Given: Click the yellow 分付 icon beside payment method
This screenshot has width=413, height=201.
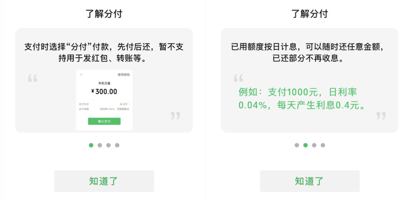Looking at the screenshot, I should point(121,104).
